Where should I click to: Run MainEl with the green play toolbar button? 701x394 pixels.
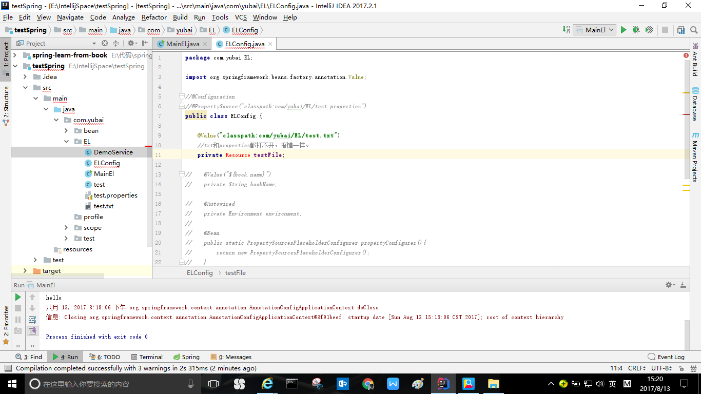pos(624,30)
